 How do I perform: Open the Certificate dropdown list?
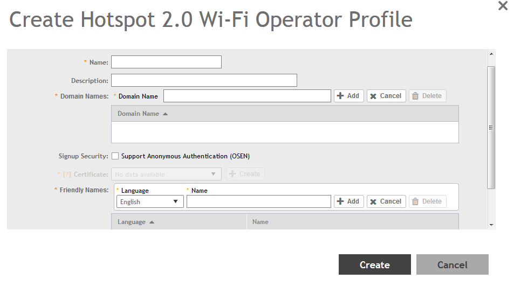(166, 174)
